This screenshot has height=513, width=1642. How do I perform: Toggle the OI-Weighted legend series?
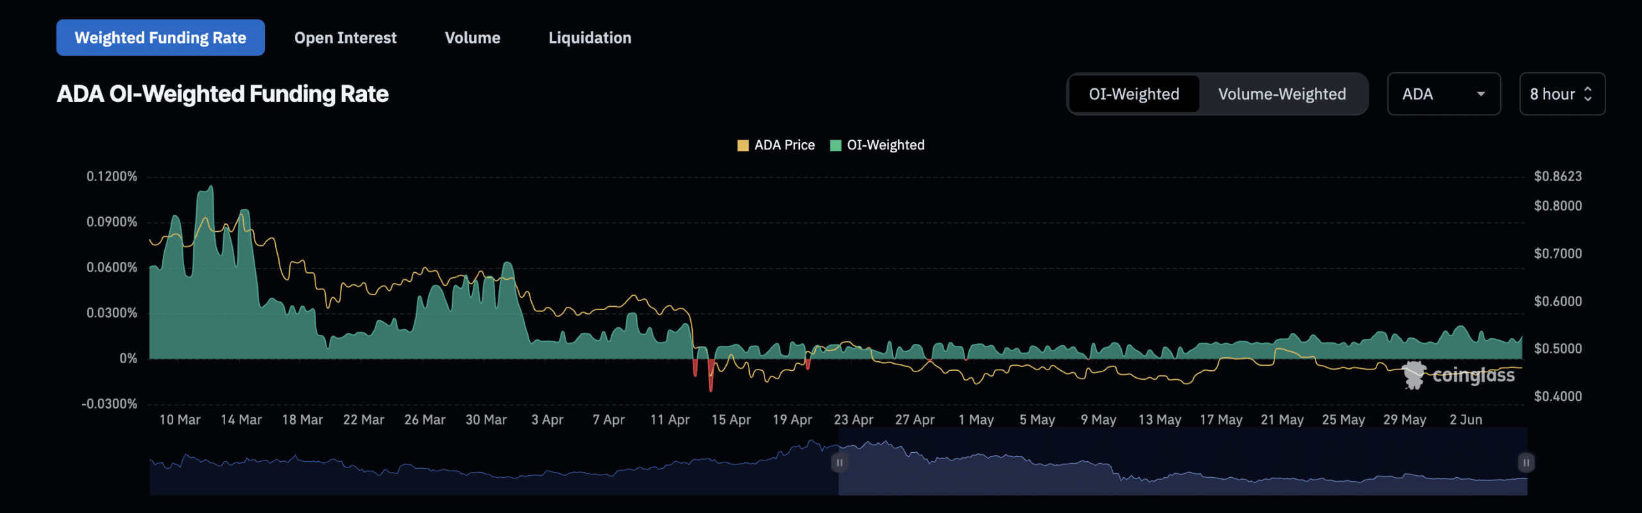877,145
